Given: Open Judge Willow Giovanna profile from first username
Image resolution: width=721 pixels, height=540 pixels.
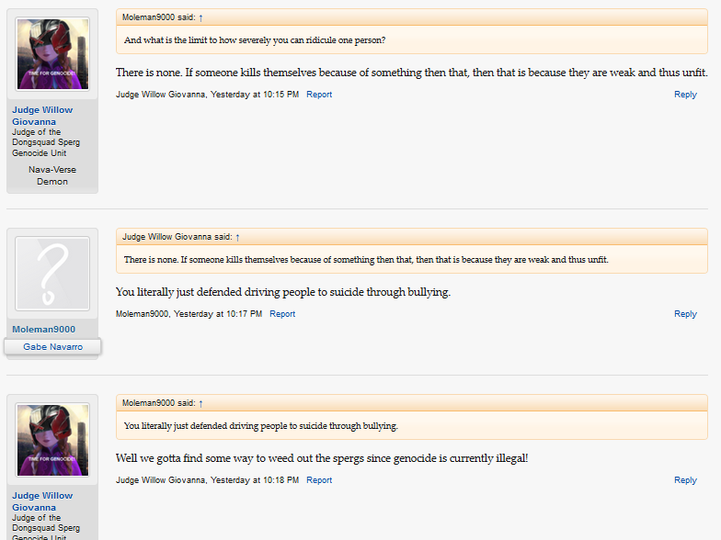Looking at the screenshot, I should coord(42,116).
